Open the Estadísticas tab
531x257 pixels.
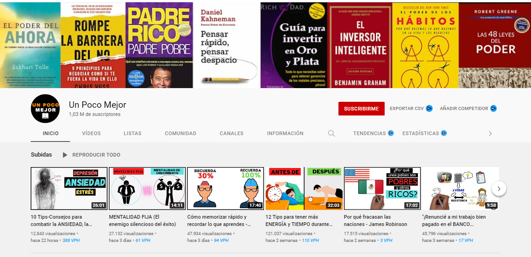[x=421, y=133]
